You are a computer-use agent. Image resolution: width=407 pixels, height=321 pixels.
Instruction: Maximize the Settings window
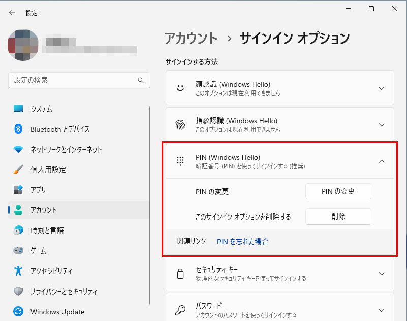(371, 9)
